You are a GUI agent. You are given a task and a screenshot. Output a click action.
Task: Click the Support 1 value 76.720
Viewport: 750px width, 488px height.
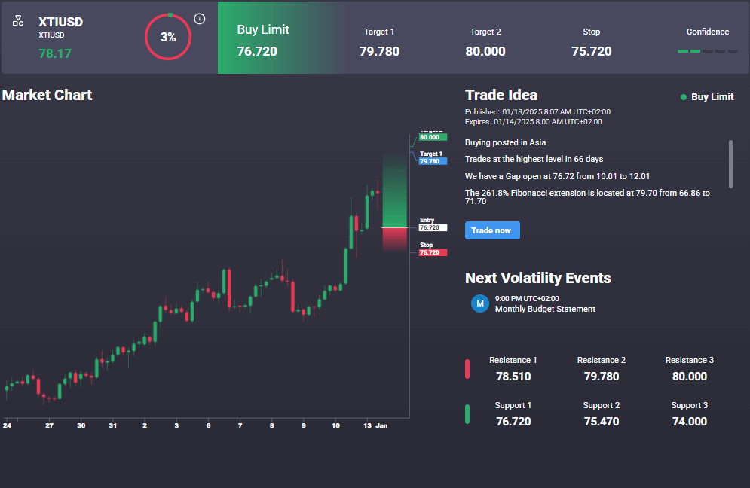tap(513, 422)
